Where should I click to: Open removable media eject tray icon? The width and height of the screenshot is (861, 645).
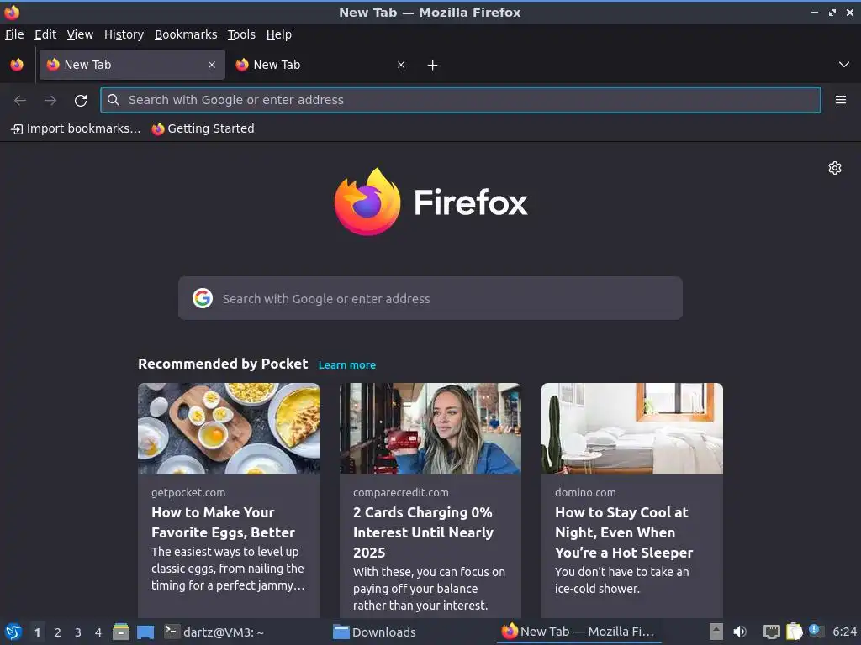716,632
